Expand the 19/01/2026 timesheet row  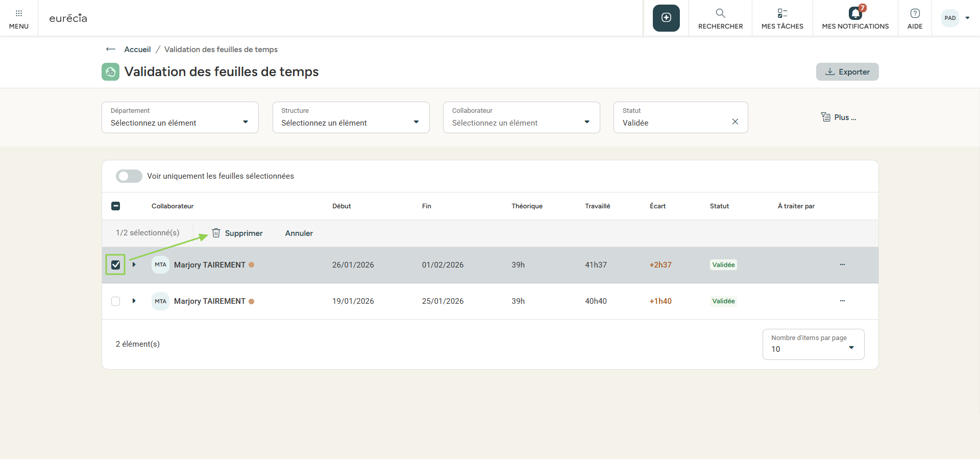point(134,301)
